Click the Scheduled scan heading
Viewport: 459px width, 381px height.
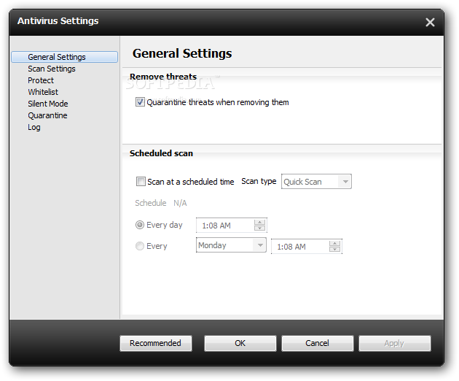click(161, 153)
